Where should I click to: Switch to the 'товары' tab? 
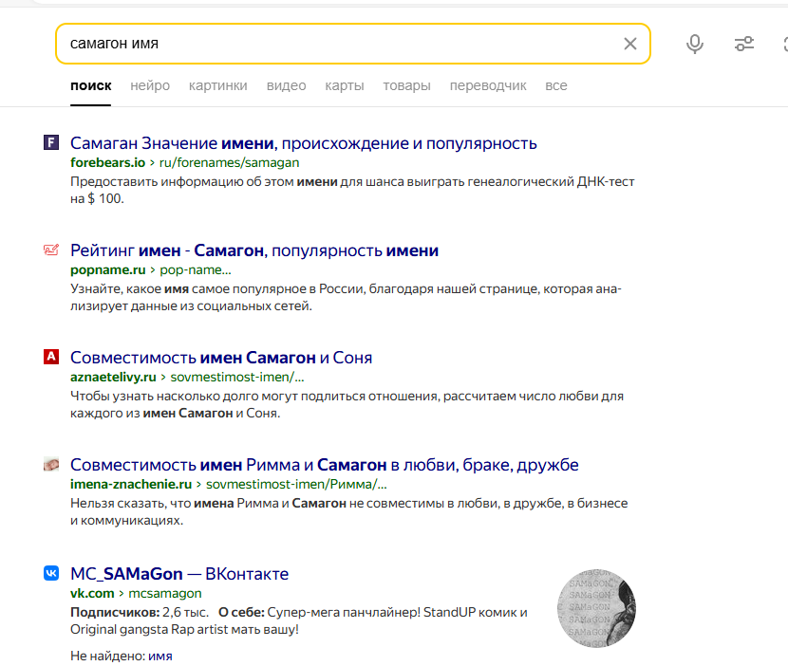[x=407, y=86]
